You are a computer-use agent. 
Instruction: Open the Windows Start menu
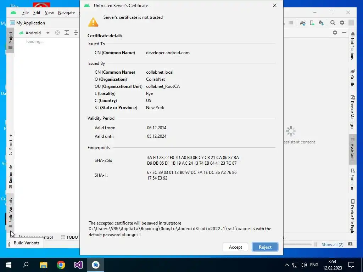tap(9, 265)
